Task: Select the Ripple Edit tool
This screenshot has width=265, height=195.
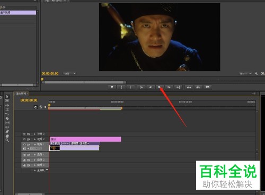Action: click(x=7, y=105)
